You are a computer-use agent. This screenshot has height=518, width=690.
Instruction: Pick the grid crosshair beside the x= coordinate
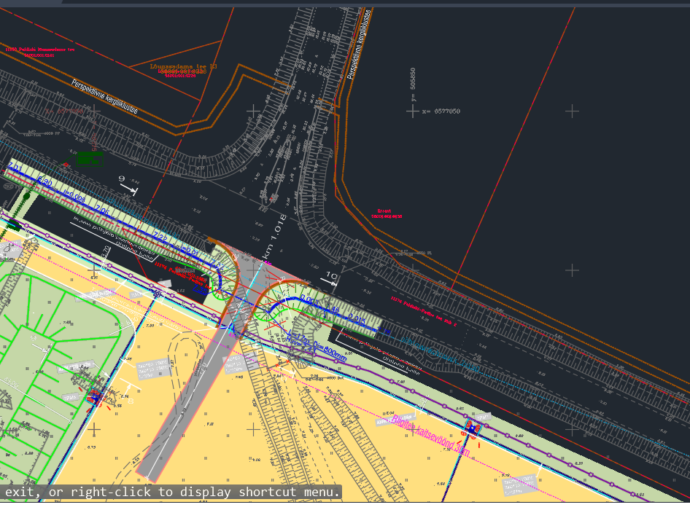(413, 111)
